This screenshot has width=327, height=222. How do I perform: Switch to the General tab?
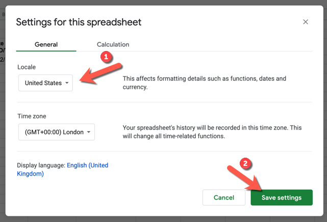click(x=46, y=44)
